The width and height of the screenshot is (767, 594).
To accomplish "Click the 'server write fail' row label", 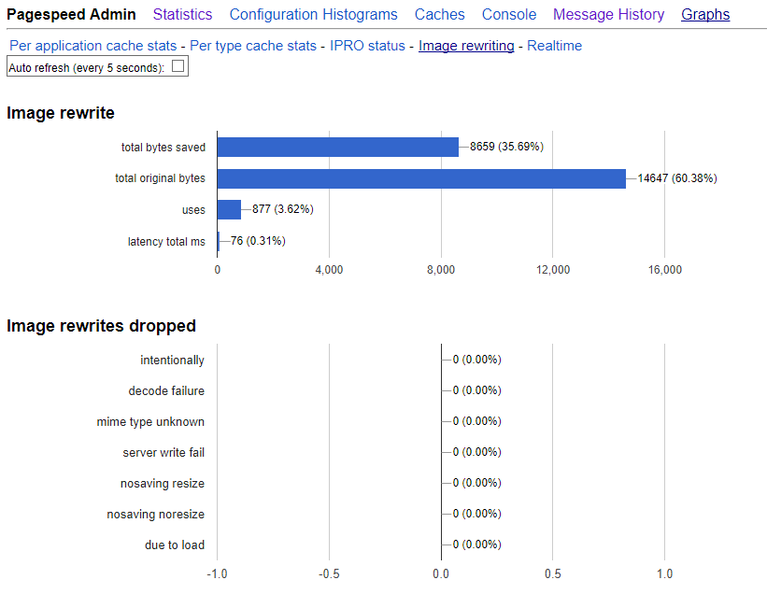I will click(163, 453).
